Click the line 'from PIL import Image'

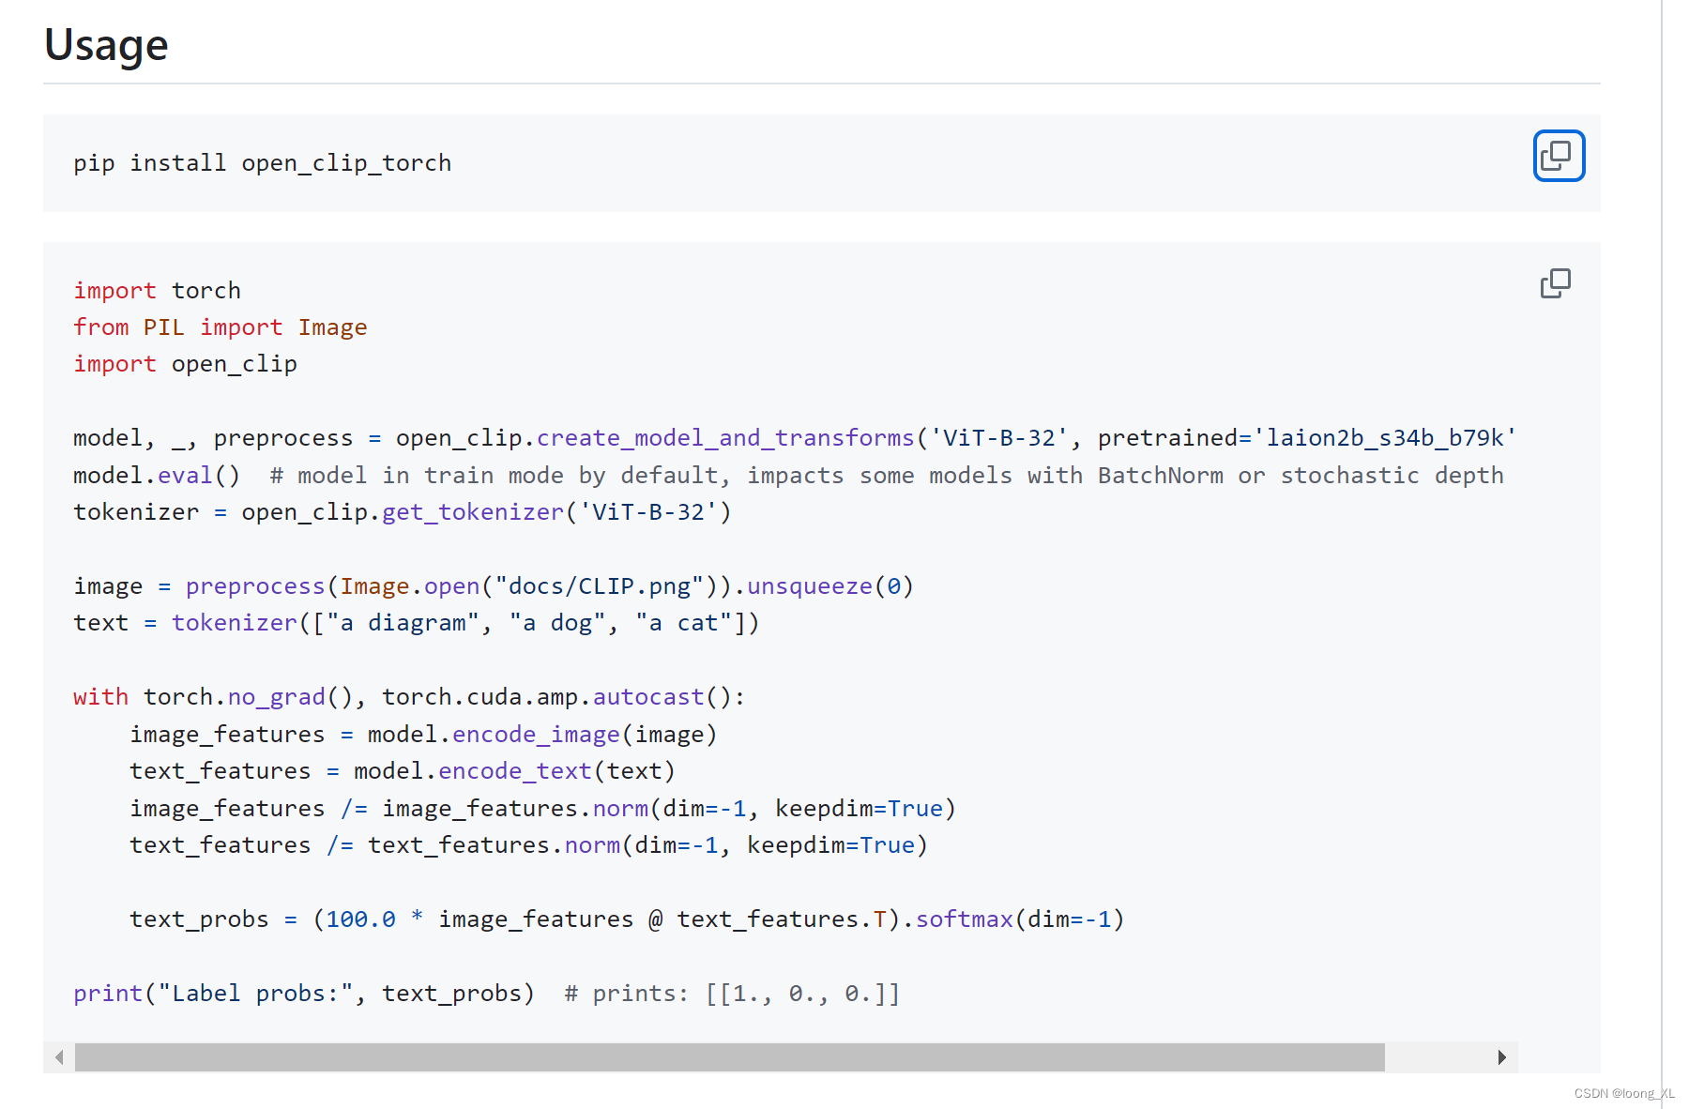tap(220, 327)
